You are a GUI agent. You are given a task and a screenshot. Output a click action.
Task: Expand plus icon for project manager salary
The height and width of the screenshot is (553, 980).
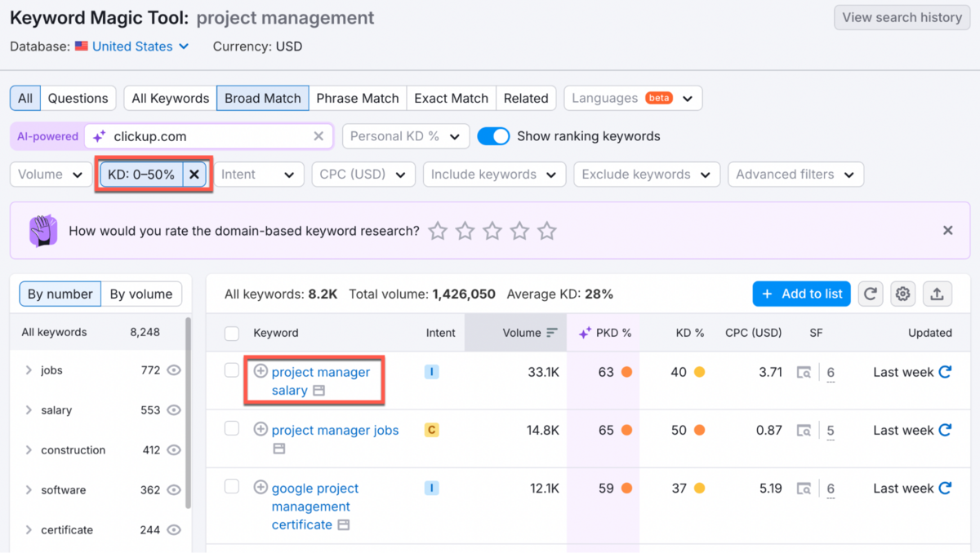point(261,371)
